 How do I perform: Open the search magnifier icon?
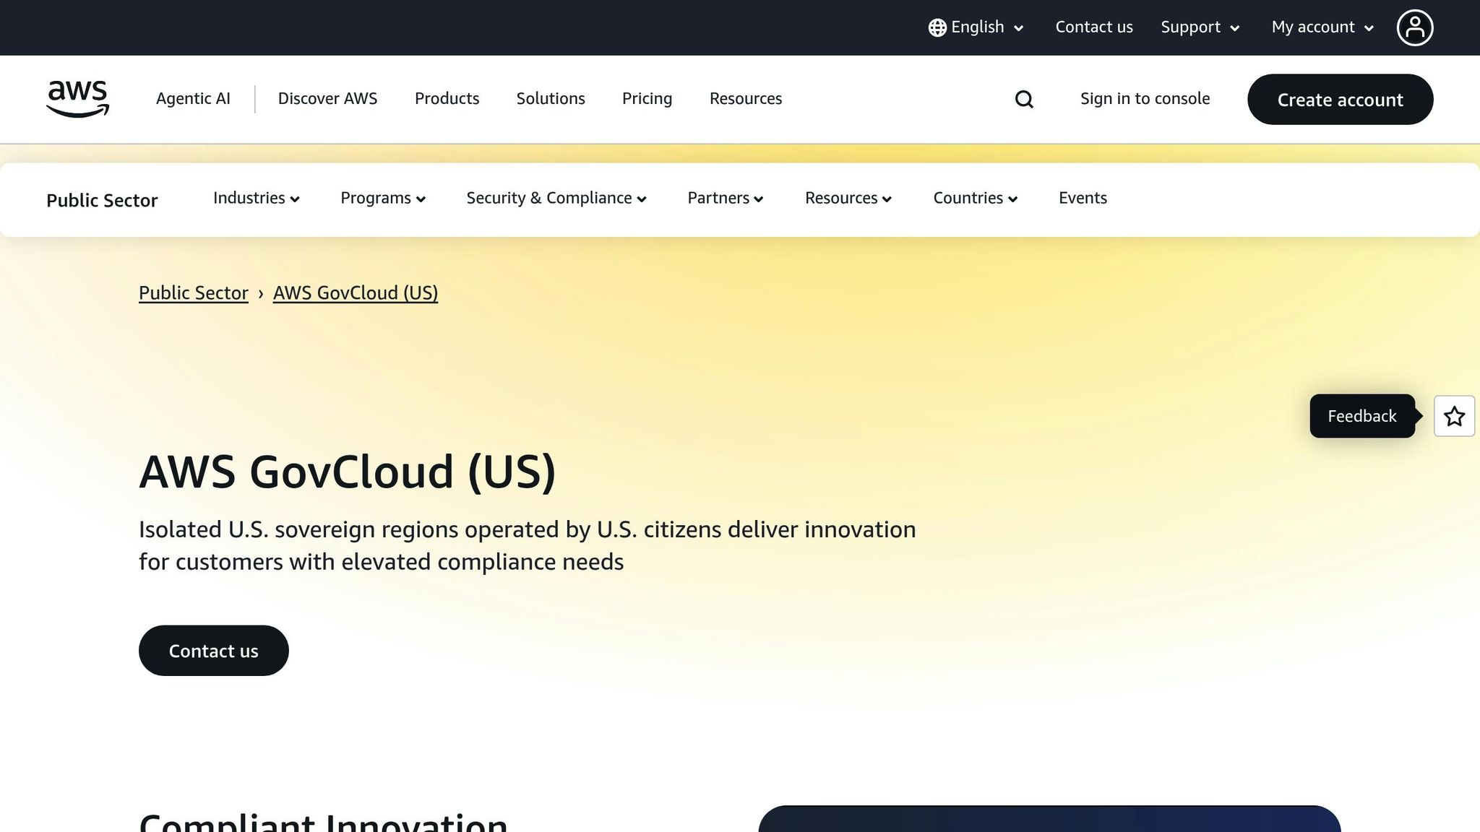[x=1024, y=99]
